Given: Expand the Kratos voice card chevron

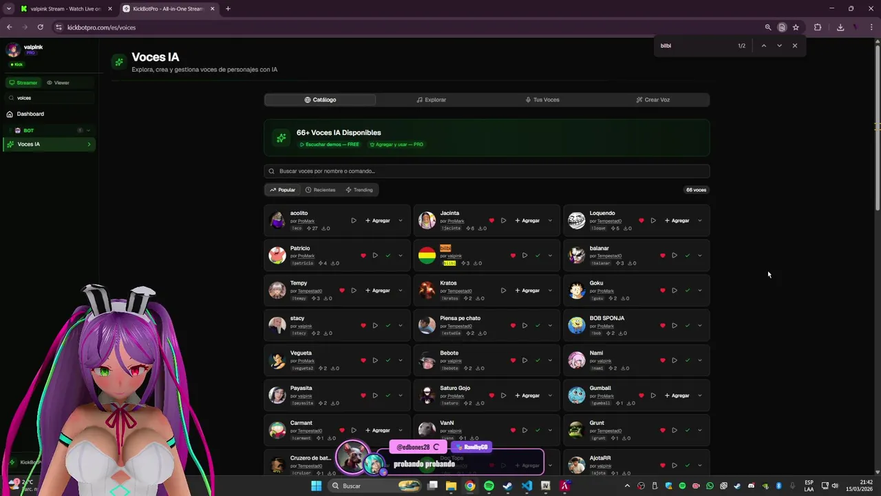Looking at the screenshot, I should (x=550, y=291).
